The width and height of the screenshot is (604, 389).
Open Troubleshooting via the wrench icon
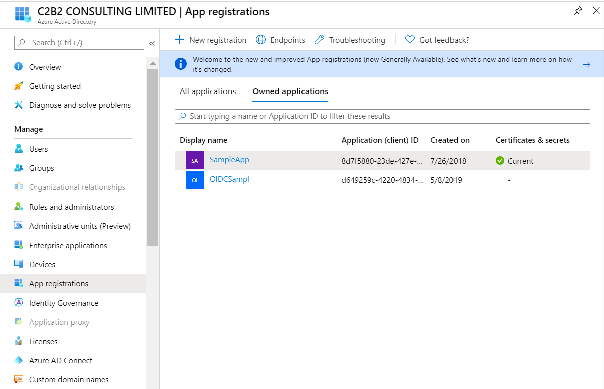coord(319,40)
